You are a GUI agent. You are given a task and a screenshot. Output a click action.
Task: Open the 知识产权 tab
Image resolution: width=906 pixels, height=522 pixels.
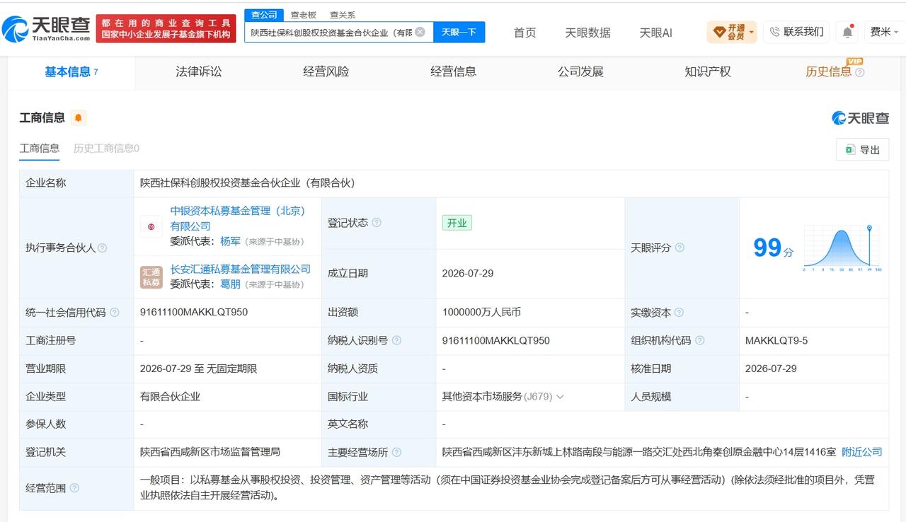(708, 71)
